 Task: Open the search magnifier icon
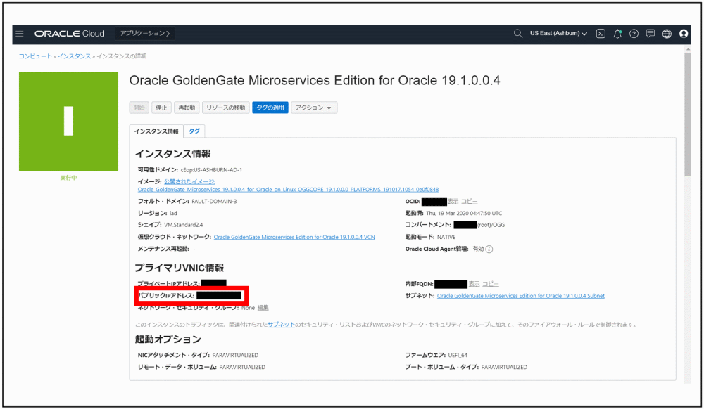517,34
